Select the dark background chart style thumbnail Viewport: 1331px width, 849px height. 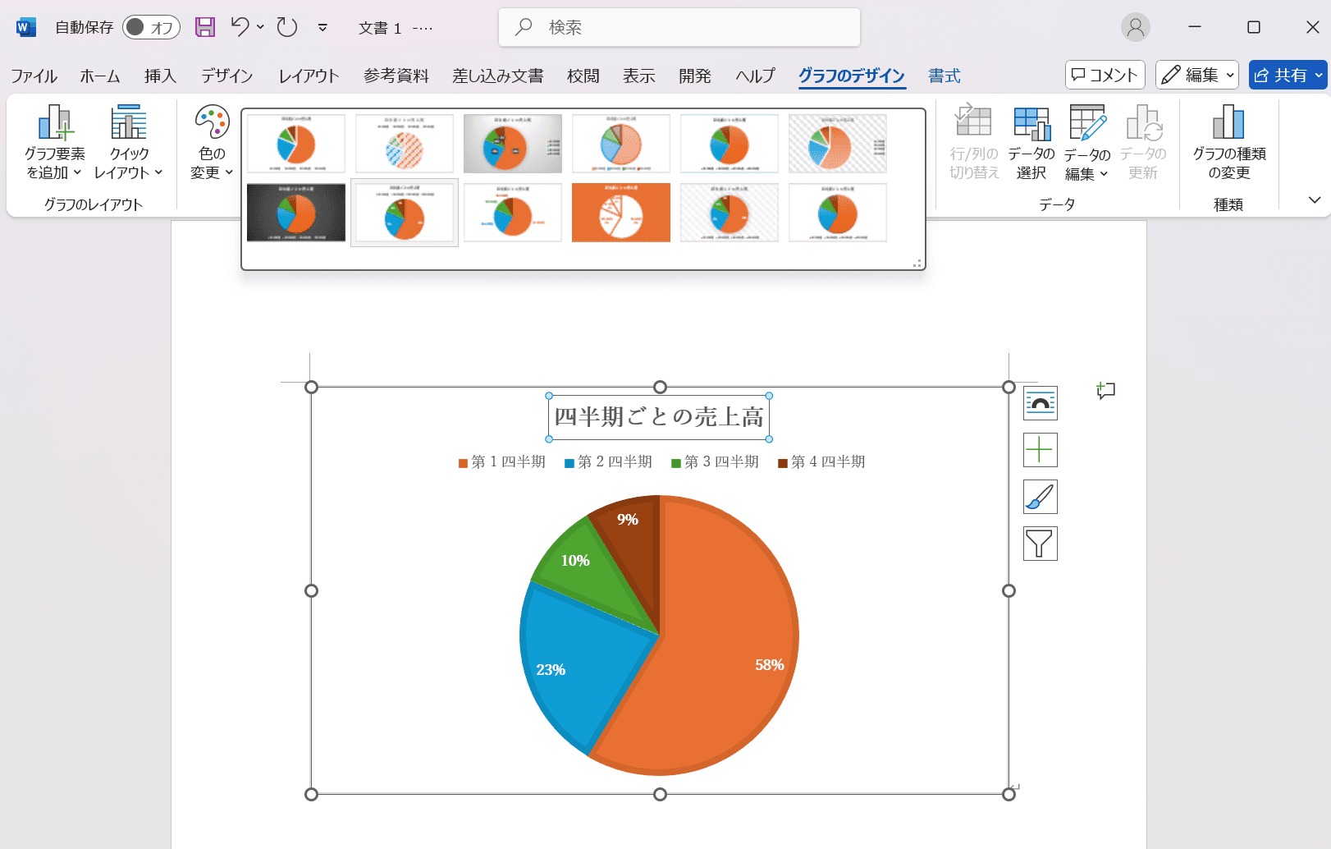point(296,213)
